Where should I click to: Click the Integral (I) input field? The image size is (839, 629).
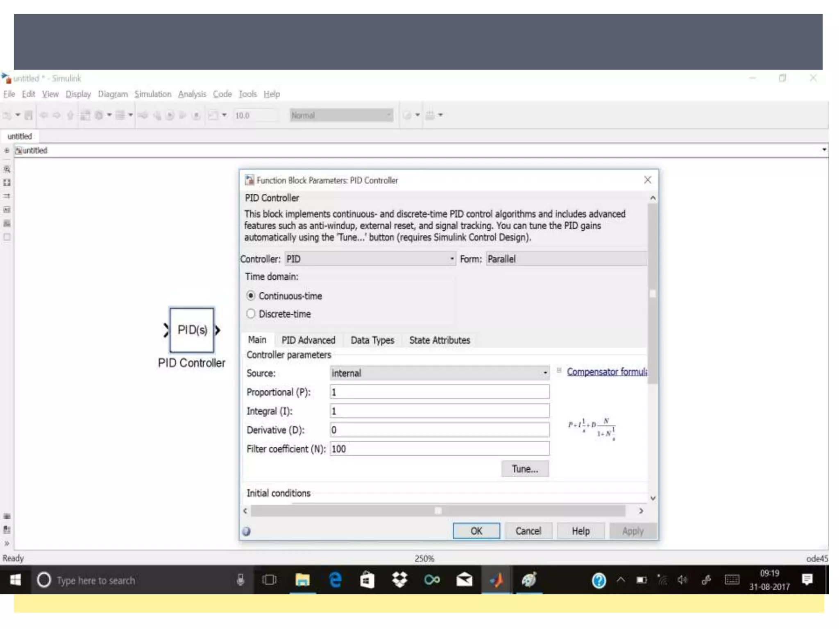coord(440,411)
